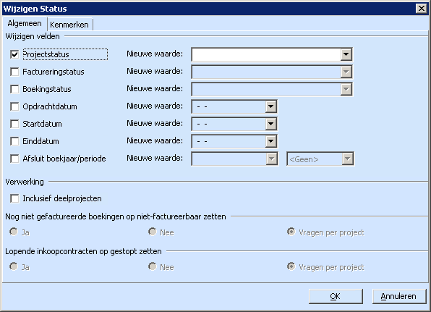Click the Annuleren button

click(x=398, y=296)
